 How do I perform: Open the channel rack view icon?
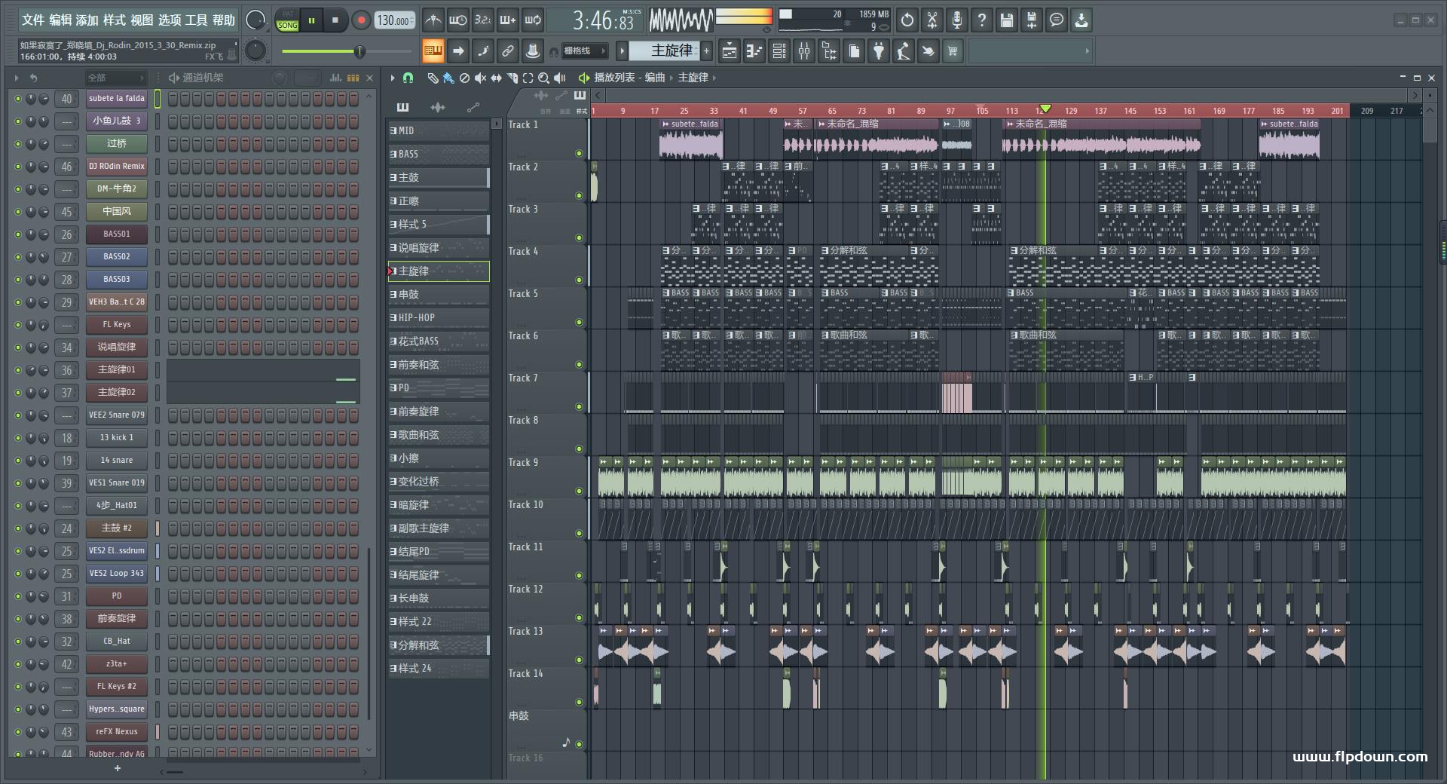(x=779, y=51)
